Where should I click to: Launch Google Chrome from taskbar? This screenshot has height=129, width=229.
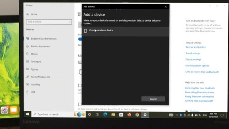pos(137,115)
